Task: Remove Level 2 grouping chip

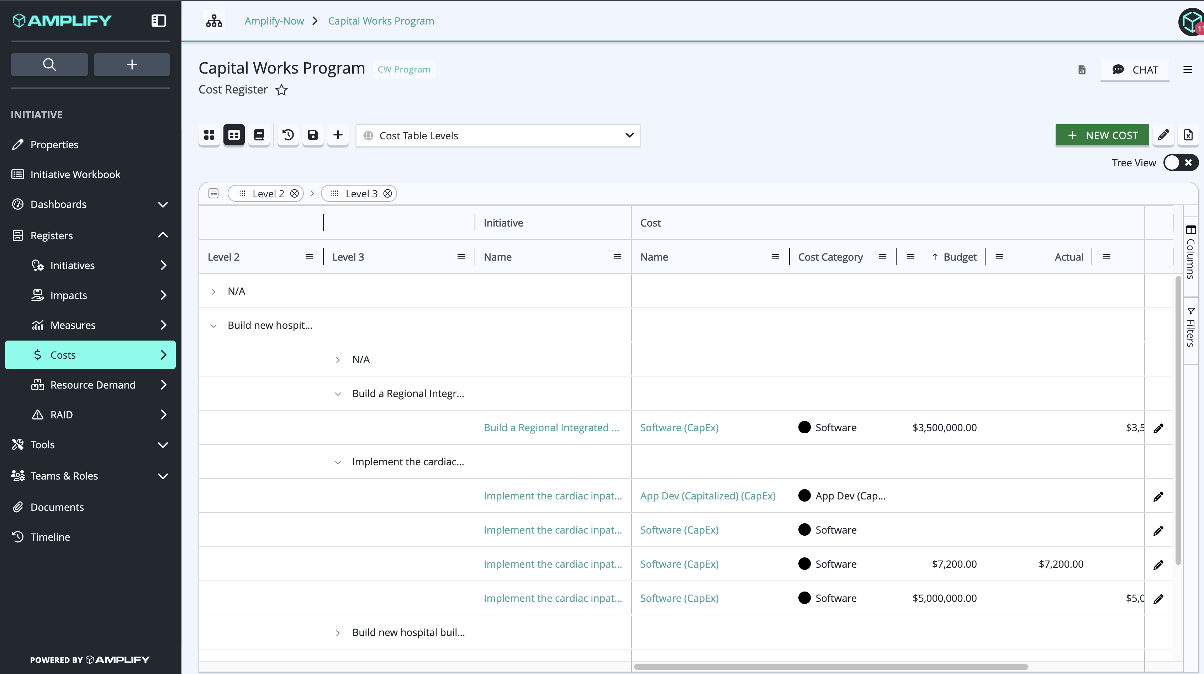Action: coord(295,194)
